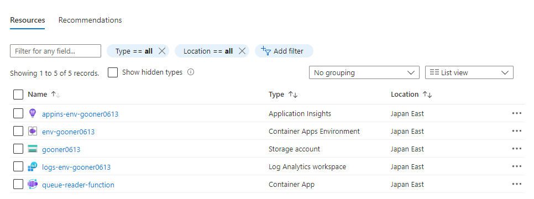Image resolution: width=534 pixels, height=199 pixels.
Task: Open the No grouping dropdown
Action: coord(364,72)
